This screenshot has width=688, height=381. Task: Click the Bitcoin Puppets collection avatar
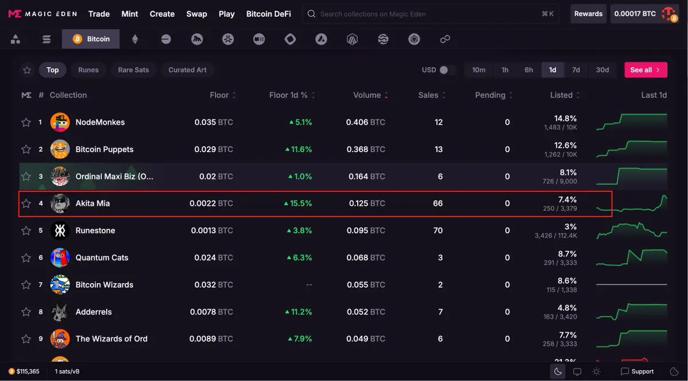(60, 149)
